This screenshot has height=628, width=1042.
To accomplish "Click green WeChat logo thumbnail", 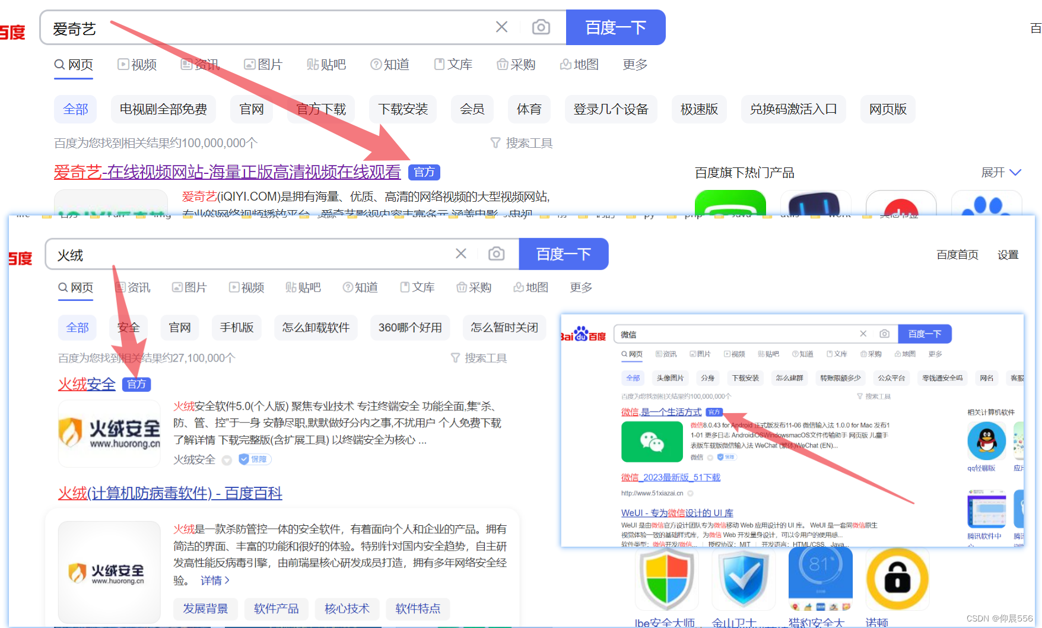I will tap(652, 442).
